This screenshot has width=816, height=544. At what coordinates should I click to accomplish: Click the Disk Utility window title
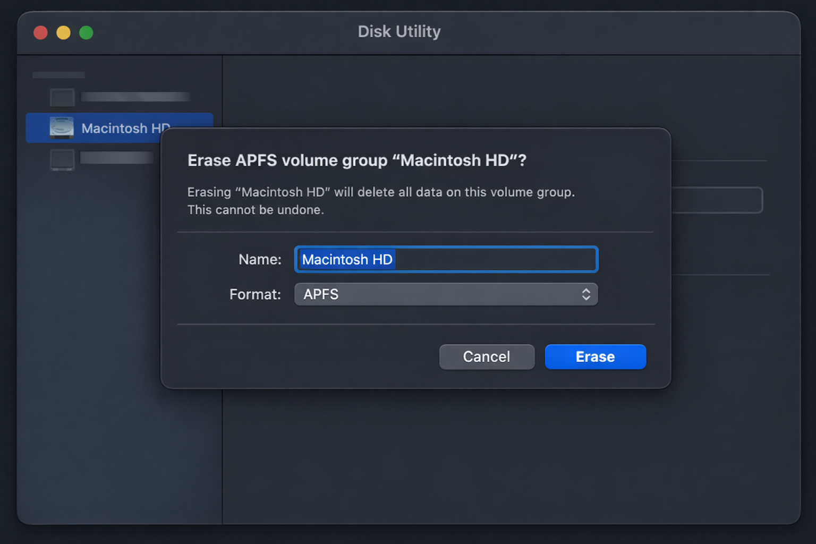coord(399,31)
